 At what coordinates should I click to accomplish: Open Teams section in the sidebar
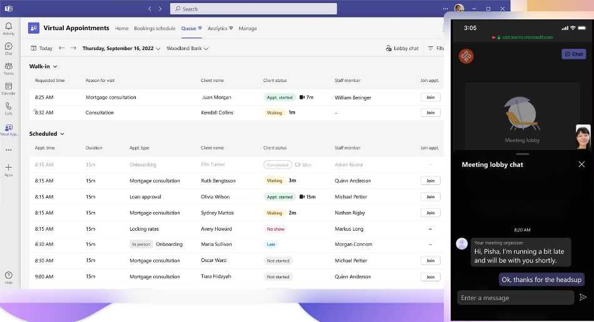[8, 69]
